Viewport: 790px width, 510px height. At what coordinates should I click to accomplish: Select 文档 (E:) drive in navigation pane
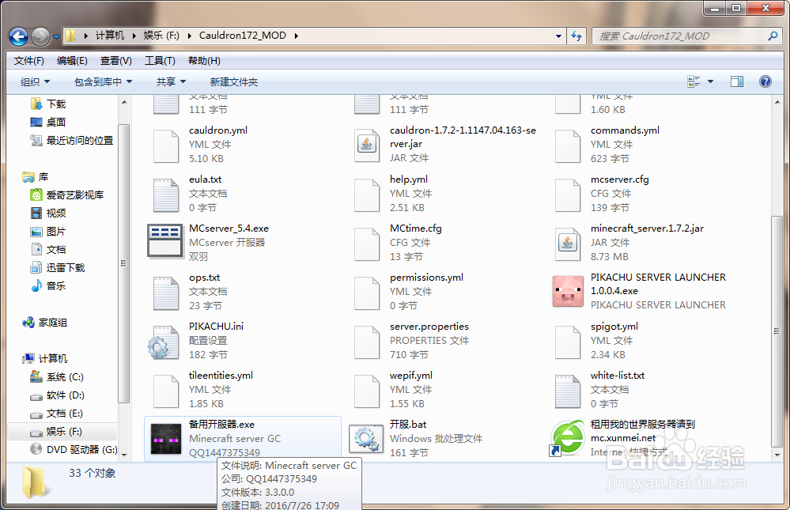point(65,414)
